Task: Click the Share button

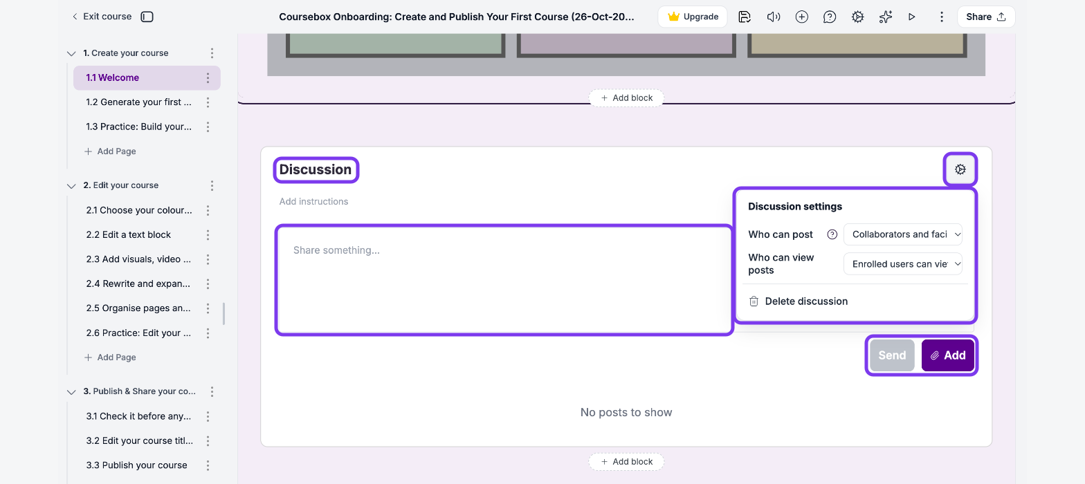Action: coord(986,17)
